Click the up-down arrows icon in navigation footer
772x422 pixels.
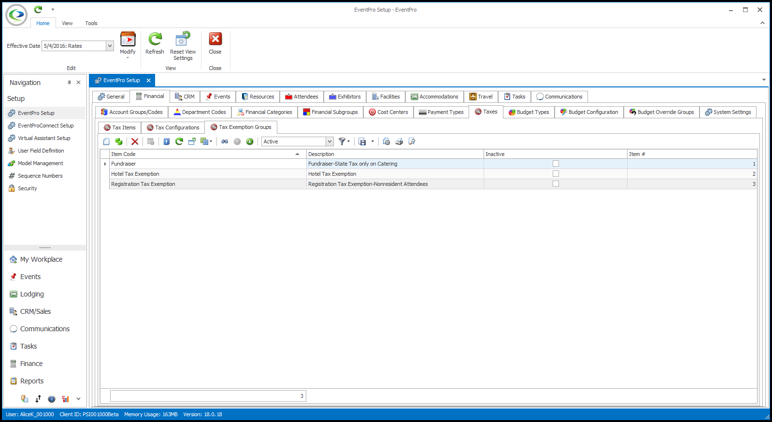[x=38, y=399]
